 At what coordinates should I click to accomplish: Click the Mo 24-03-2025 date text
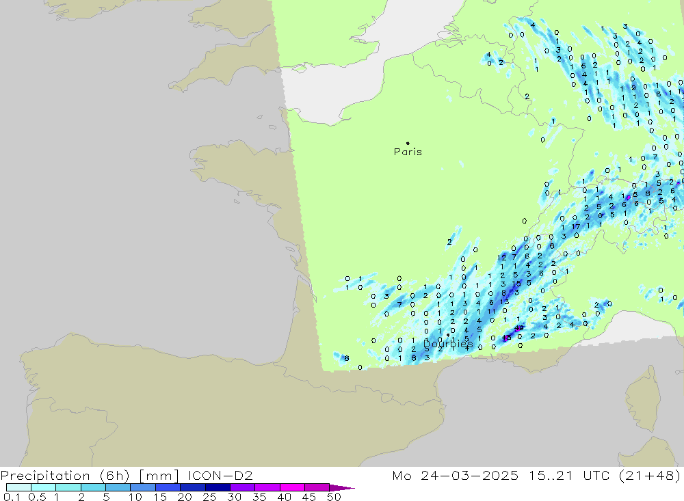[x=455, y=475]
